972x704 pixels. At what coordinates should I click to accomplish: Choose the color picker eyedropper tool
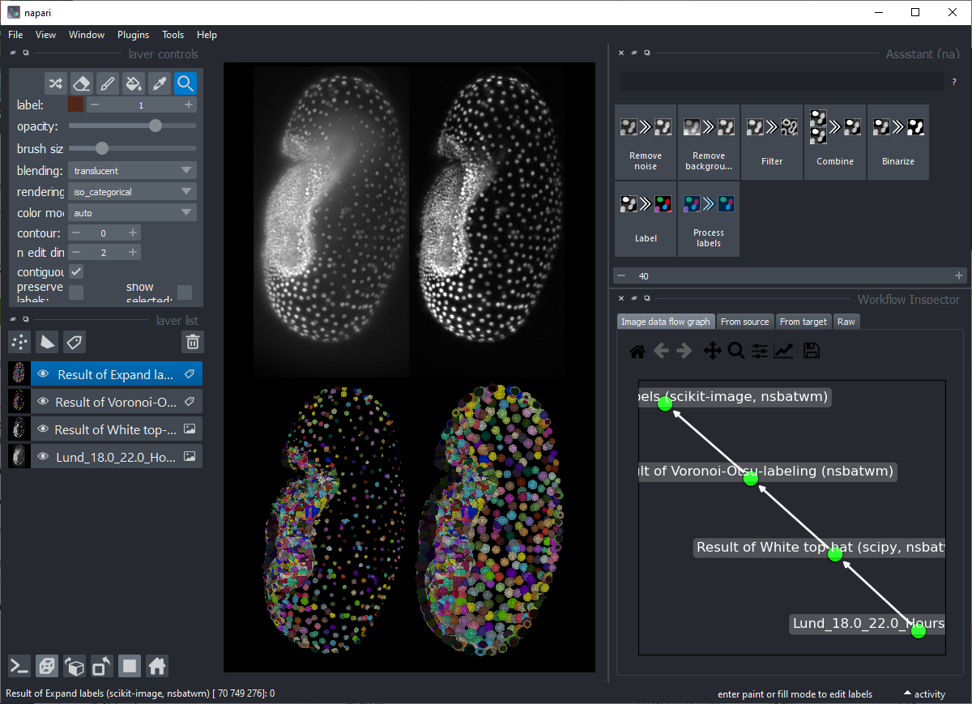point(160,83)
